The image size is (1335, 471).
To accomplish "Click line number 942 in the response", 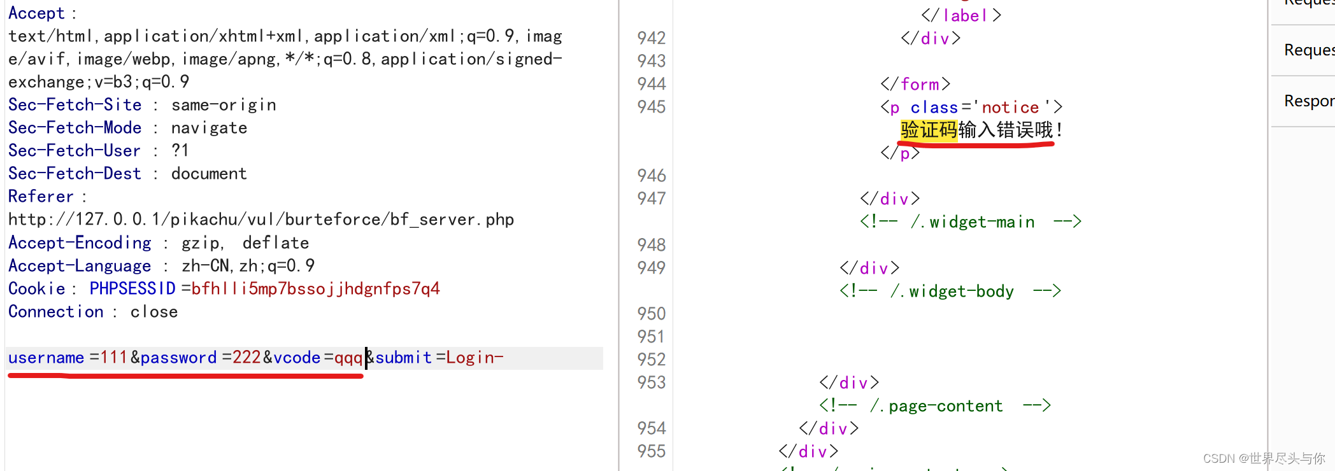I will point(652,38).
